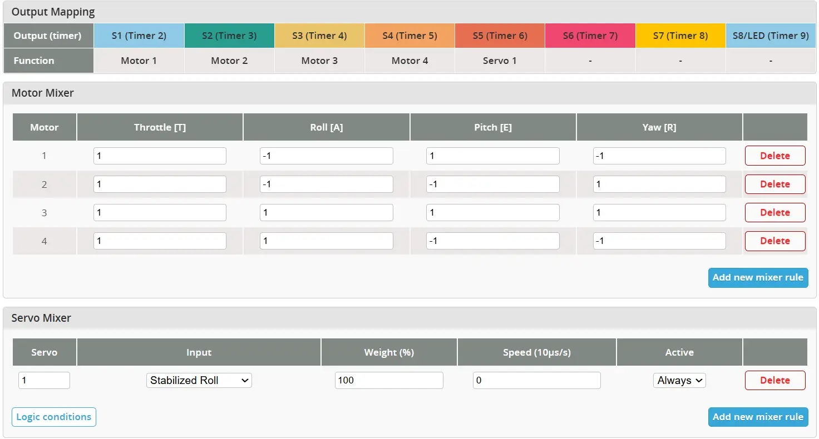Click the motor 2 Roll input field
Viewport: 819px width, 439px height.
click(327, 184)
